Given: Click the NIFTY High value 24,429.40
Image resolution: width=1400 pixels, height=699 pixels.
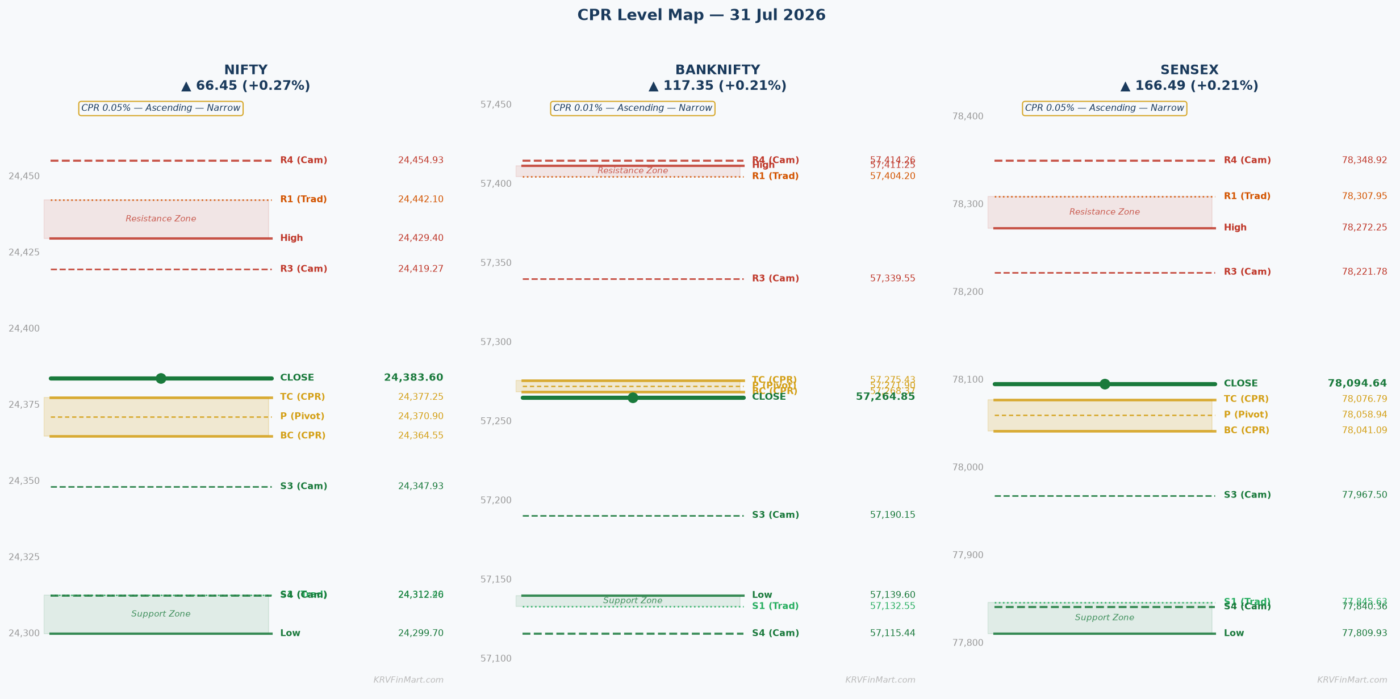Looking at the screenshot, I should pos(420,238).
